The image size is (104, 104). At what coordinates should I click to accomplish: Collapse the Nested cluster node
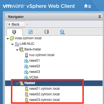click(x=17, y=84)
